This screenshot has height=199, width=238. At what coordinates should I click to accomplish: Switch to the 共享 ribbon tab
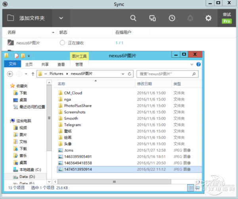click(x=45, y=64)
